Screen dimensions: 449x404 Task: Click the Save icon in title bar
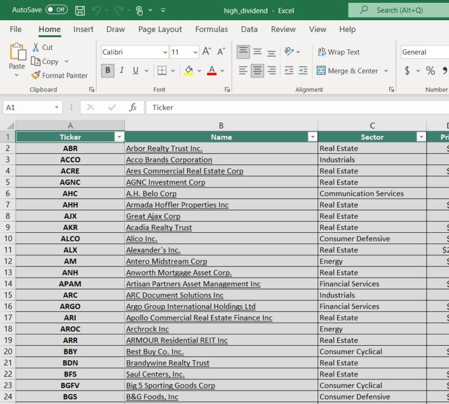tap(80, 10)
